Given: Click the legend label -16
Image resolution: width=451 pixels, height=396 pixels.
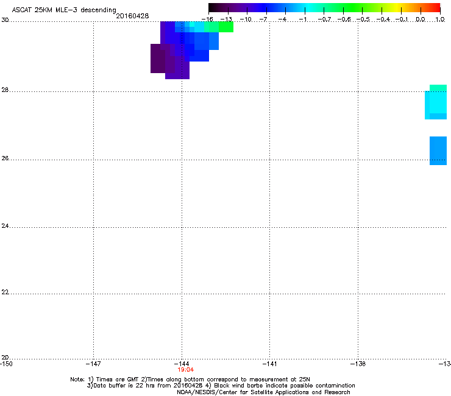Looking at the screenshot, I should (x=207, y=19).
